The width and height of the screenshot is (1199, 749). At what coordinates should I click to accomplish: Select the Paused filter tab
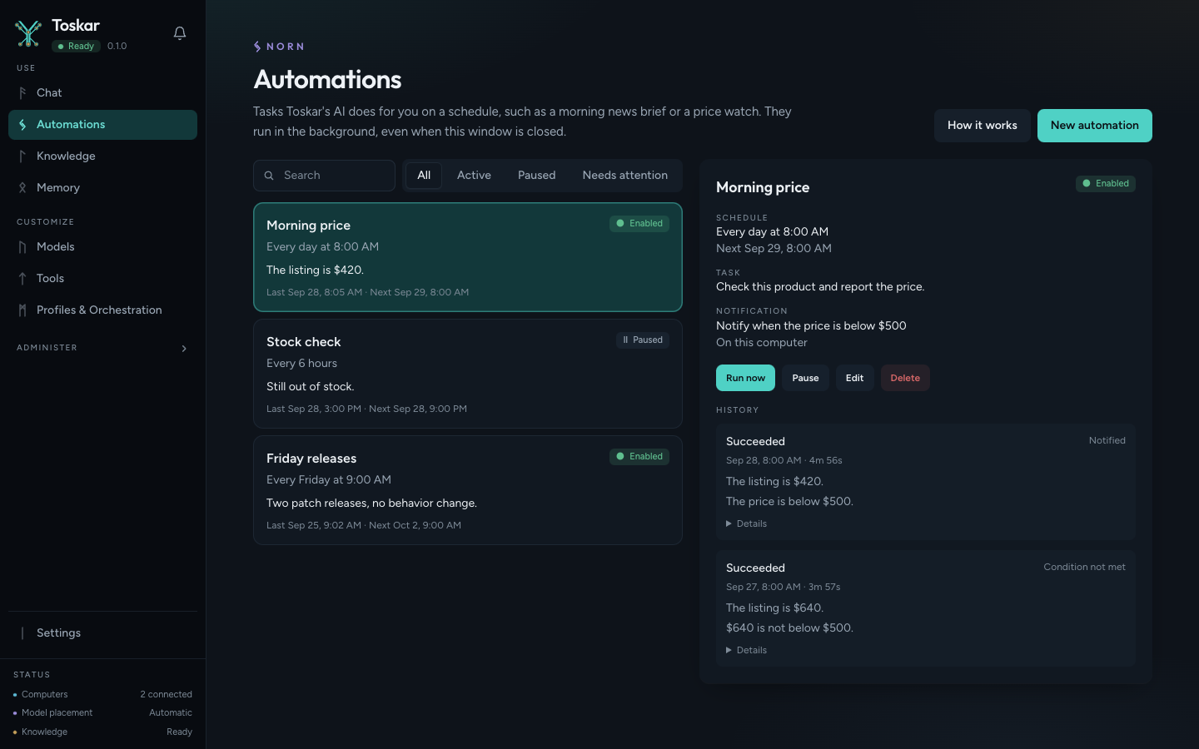[536, 176]
